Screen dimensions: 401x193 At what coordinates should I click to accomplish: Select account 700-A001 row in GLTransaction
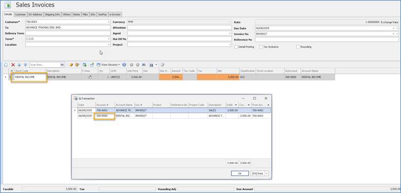tap(174, 110)
